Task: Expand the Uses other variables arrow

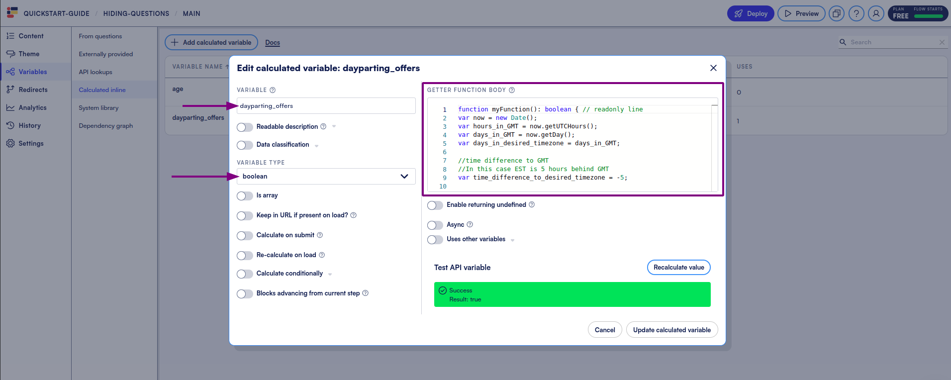Action: pyautogui.click(x=513, y=240)
